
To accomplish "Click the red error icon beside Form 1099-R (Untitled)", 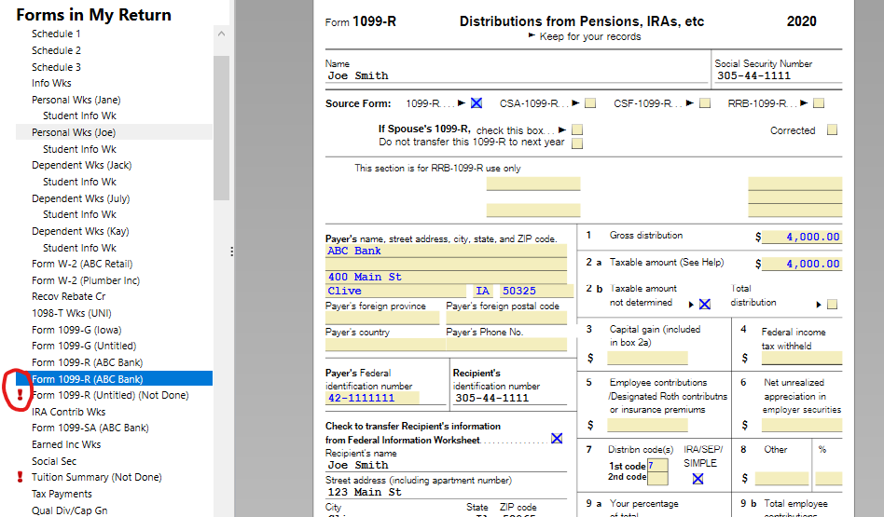I will click(20, 394).
